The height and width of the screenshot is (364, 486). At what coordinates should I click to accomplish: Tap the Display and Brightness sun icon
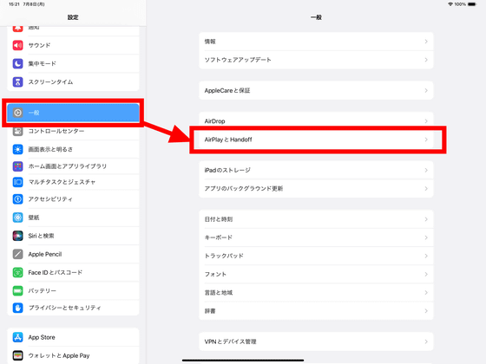[17, 149]
